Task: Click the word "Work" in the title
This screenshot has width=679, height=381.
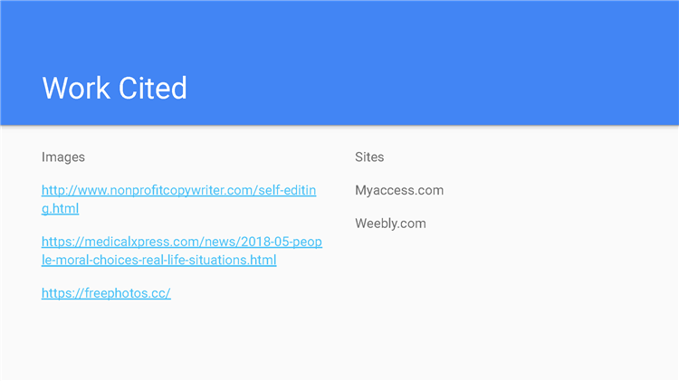Action: coord(76,89)
